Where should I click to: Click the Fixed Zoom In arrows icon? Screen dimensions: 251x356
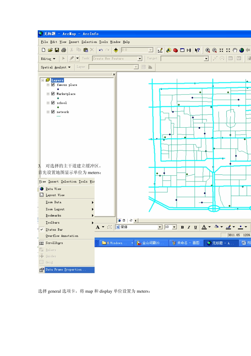[221, 50]
